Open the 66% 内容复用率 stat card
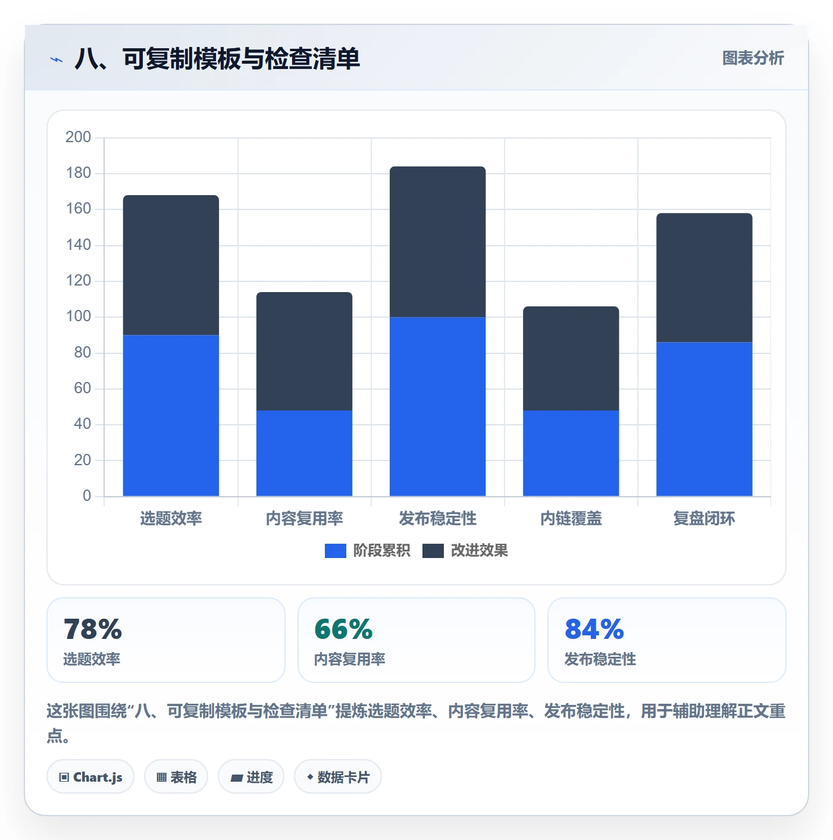 coord(416,640)
